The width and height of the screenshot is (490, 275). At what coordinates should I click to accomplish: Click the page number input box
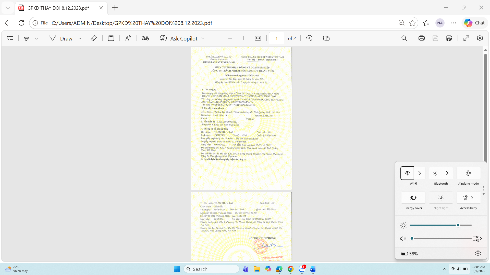pos(276,38)
